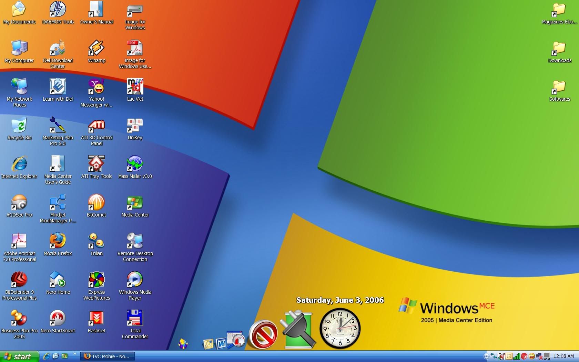
Task: Expand the Quick Launch toolbar overflow
Action: click(74, 354)
